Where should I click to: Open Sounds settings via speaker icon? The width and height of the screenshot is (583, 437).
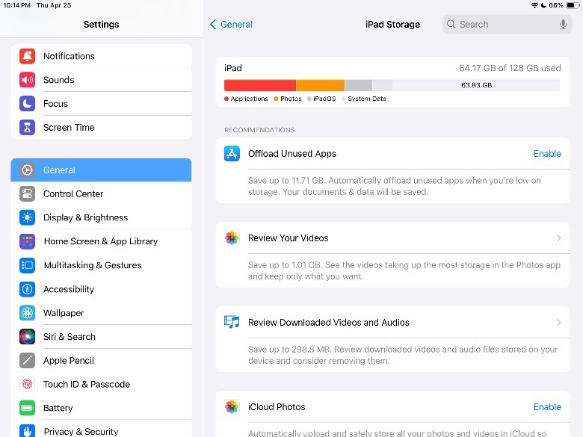tap(28, 80)
